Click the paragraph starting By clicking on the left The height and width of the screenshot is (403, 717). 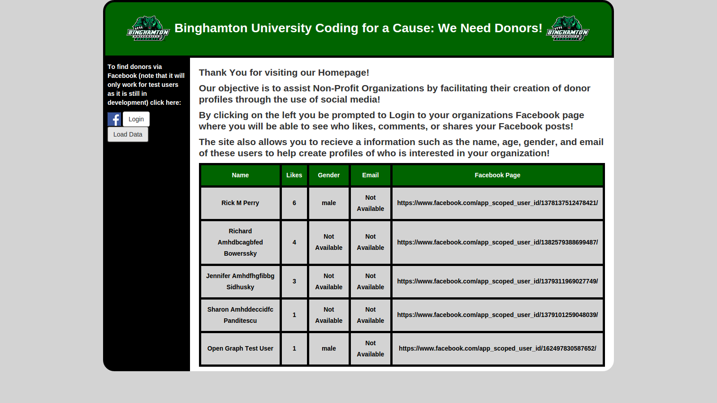click(392, 120)
